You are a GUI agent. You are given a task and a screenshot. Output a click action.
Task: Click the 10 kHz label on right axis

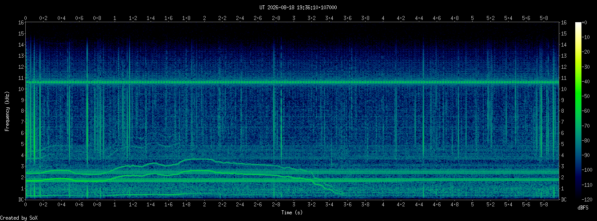(564, 89)
